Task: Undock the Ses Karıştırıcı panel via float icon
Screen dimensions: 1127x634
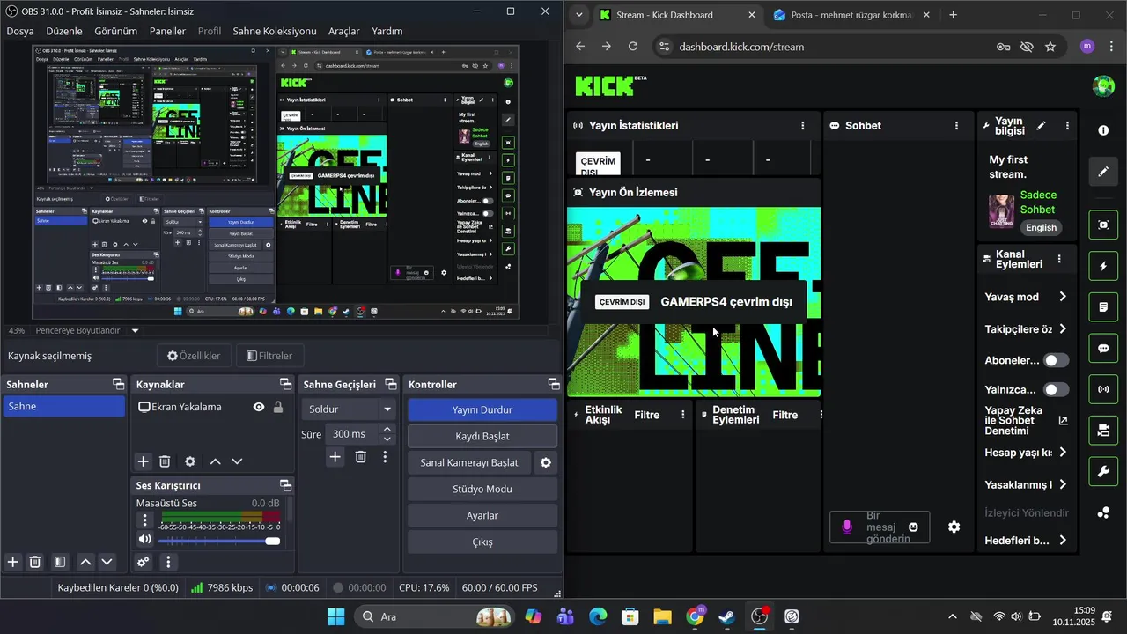Action: pos(285,485)
